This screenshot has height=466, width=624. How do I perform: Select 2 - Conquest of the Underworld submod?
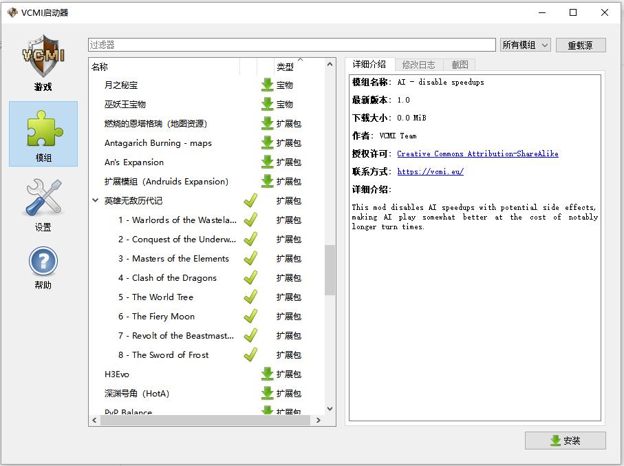pos(207,239)
